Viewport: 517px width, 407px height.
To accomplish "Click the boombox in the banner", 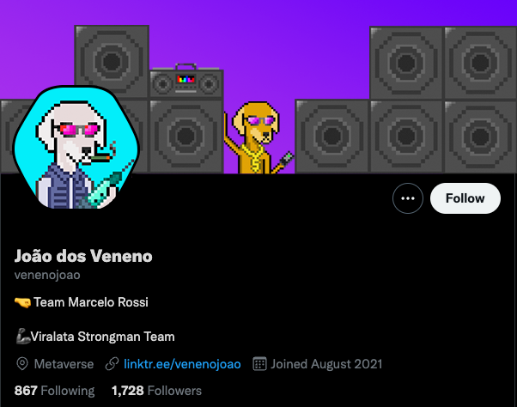I will point(186,82).
